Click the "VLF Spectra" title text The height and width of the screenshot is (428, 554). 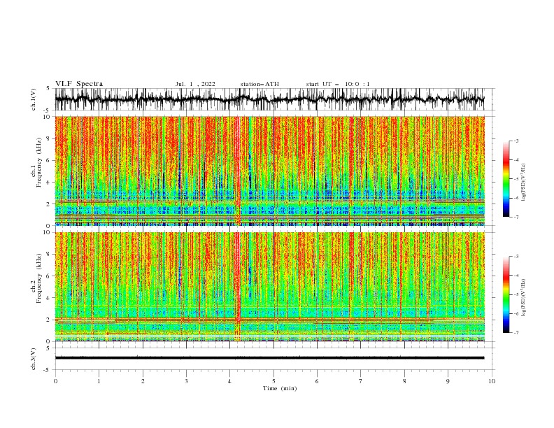[x=79, y=84]
